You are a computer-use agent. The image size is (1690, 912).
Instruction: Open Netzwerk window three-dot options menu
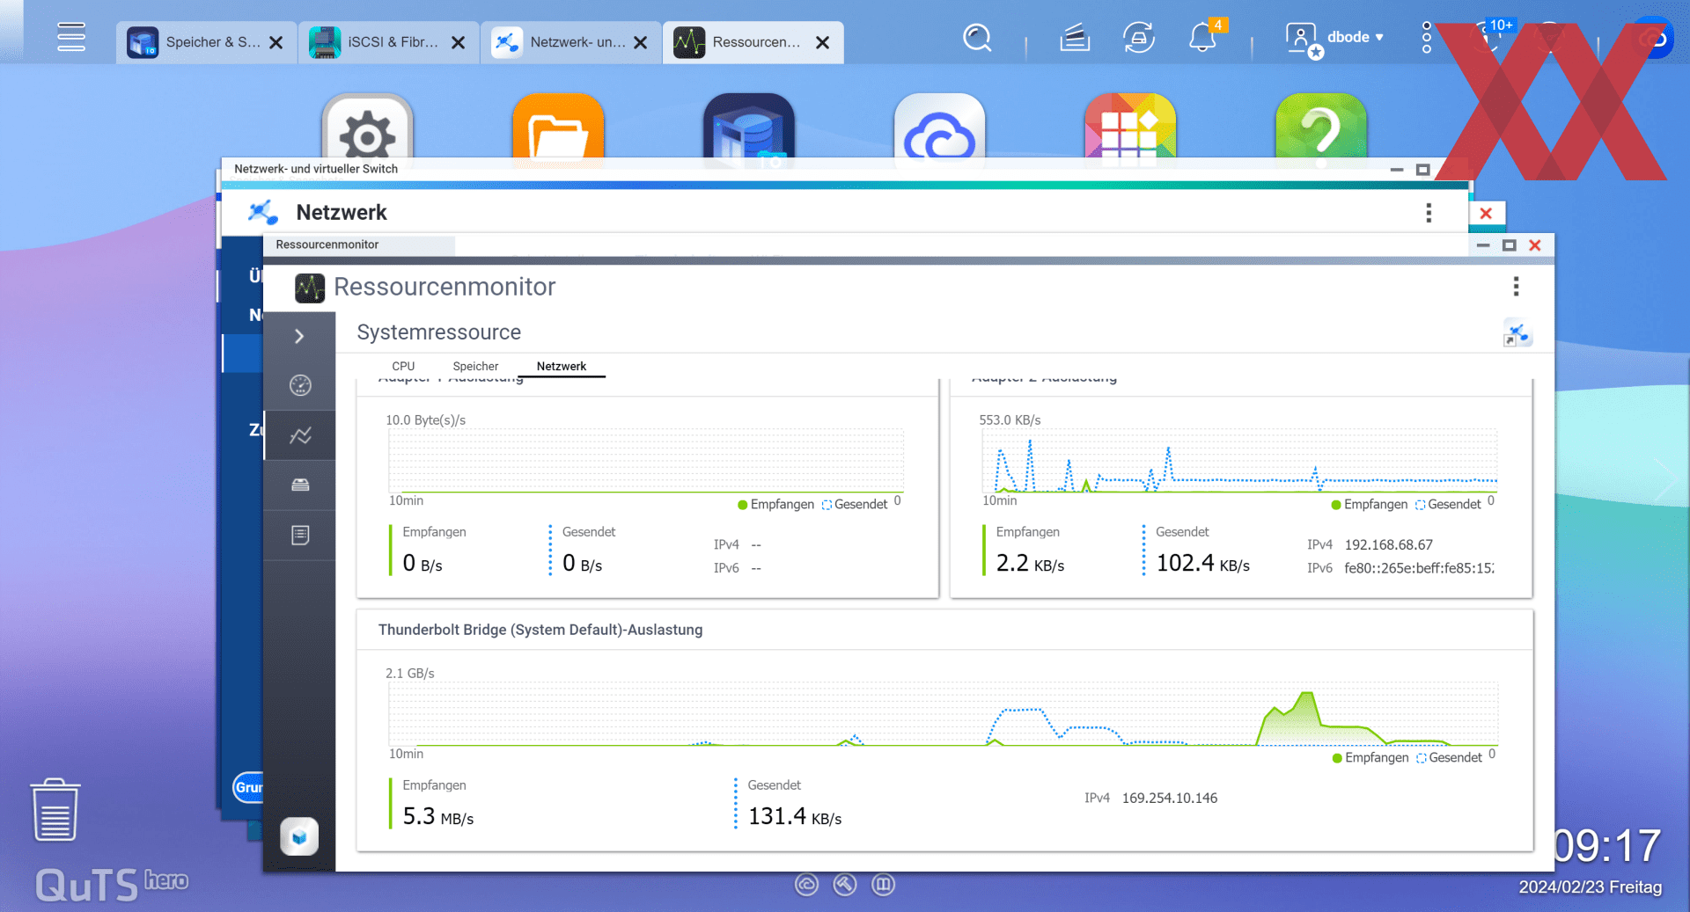pyautogui.click(x=1429, y=213)
